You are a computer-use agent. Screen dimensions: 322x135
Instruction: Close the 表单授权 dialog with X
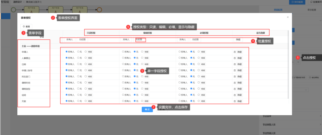coord(288,17)
